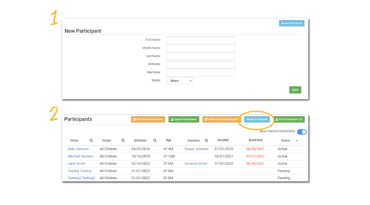Image resolution: width=370 pixels, height=205 pixels.
Task: Open the Roster Select dropdown
Action: pos(179,81)
